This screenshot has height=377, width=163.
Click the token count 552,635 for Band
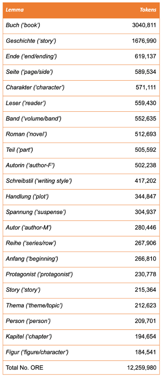click(x=146, y=119)
